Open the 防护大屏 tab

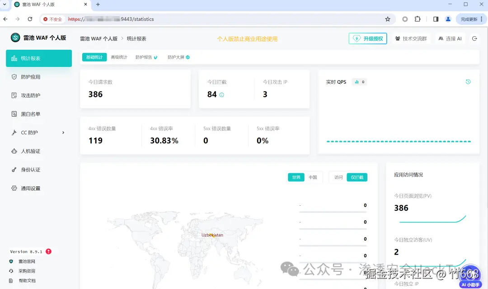(x=176, y=58)
